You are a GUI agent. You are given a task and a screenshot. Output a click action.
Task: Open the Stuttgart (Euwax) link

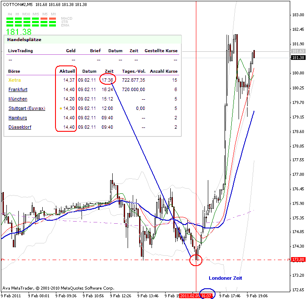tap(26, 109)
